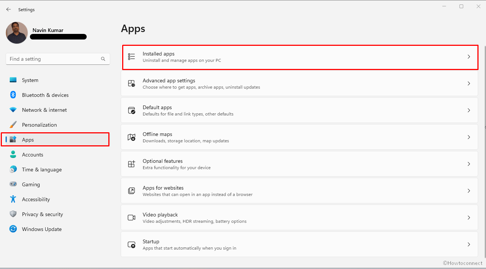
Task: Click the Apps icon in sidebar
Action: 13,140
